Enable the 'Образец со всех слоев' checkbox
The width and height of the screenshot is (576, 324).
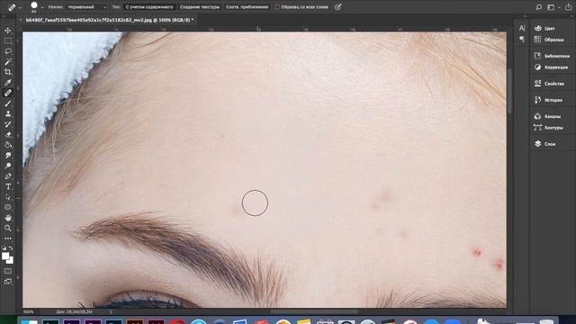coord(277,7)
